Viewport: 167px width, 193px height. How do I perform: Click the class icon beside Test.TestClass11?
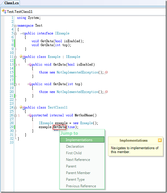[4, 11]
